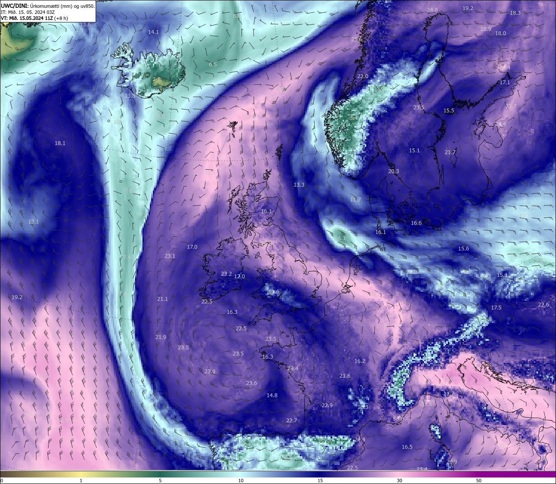
Task: Click the 24.8 value at the top
Action: tap(432, 10)
